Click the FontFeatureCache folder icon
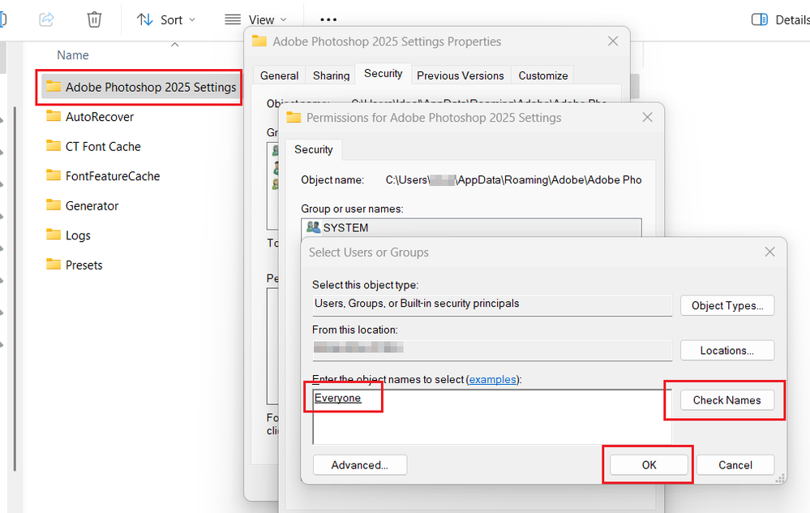Screen dimensions: 810x513 click(54, 175)
